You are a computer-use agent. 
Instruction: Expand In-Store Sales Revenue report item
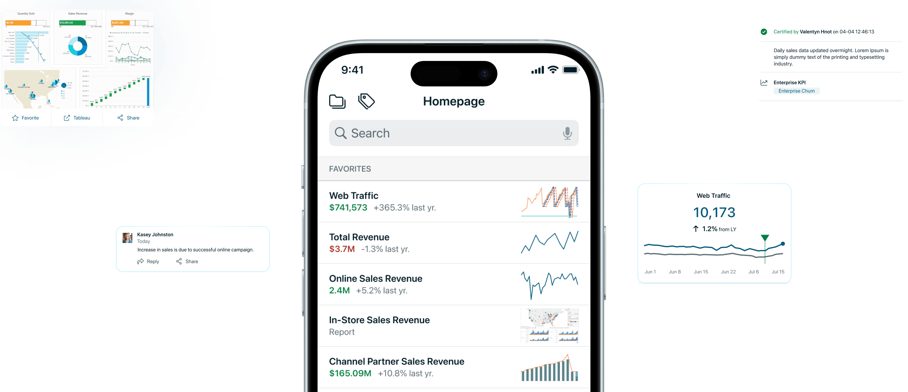[453, 327]
